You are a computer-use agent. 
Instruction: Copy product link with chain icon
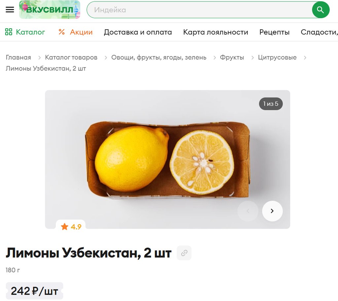click(x=184, y=253)
